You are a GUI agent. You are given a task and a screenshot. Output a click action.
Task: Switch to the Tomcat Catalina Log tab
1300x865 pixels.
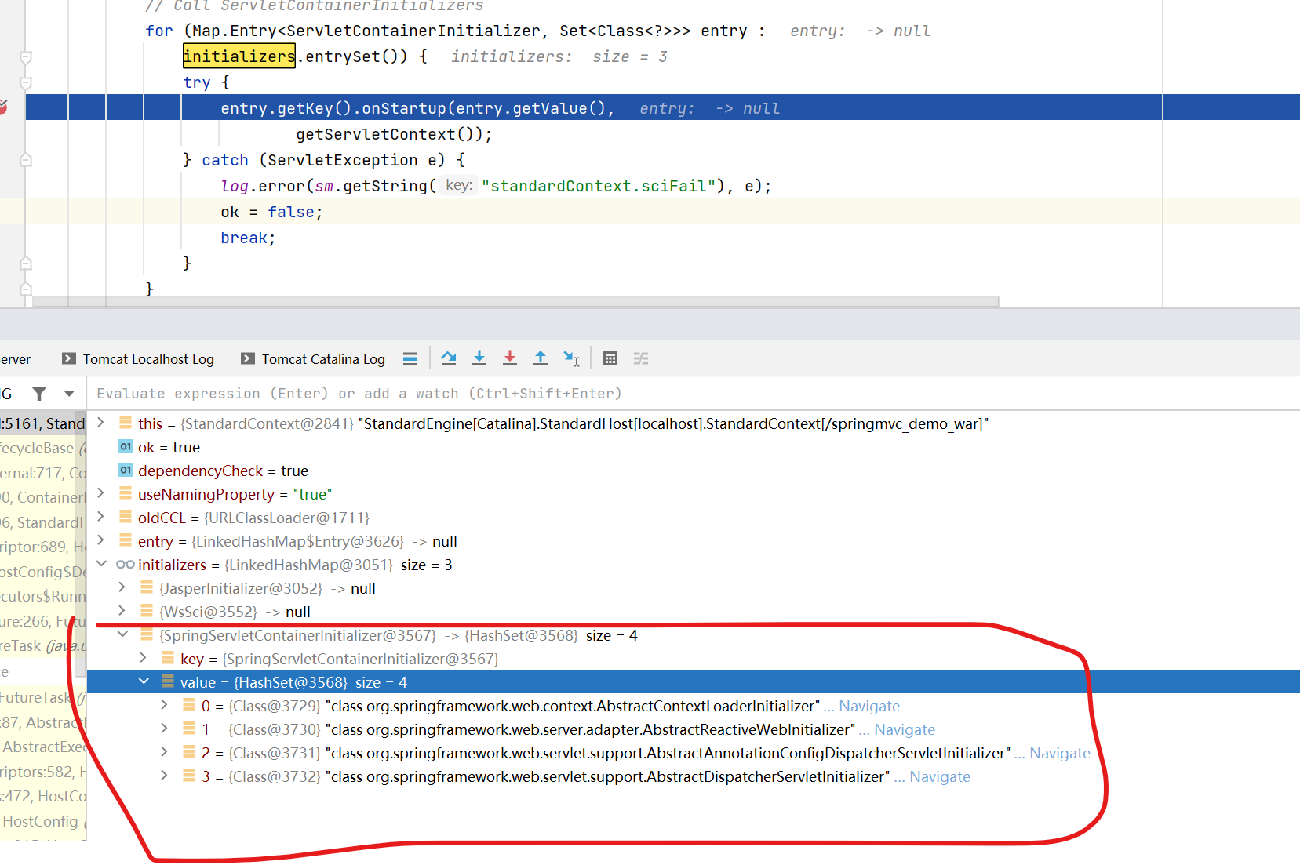click(x=313, y=359)
